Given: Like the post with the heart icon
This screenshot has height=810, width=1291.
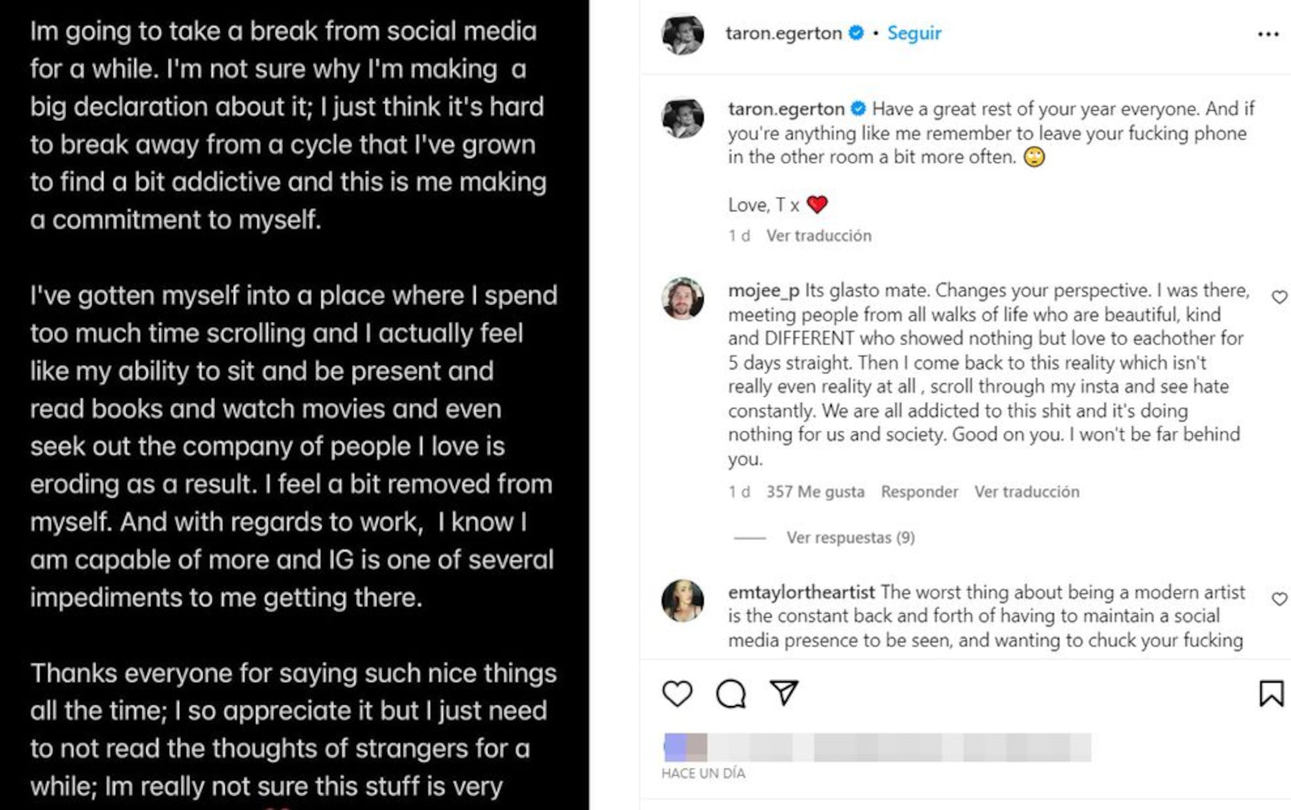Looking at the screenshot, I should click(x=677, y=693).
